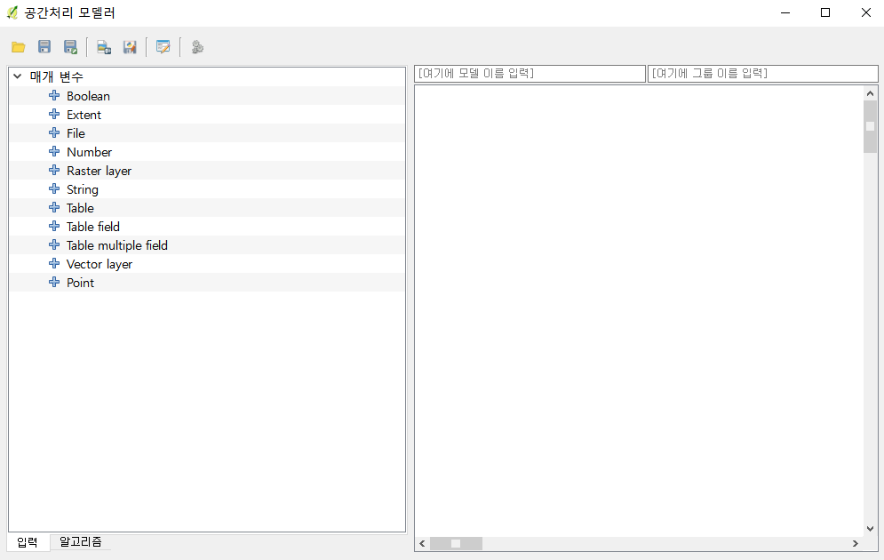Click the canvas scroll right arrow

[x=856, y=543]
